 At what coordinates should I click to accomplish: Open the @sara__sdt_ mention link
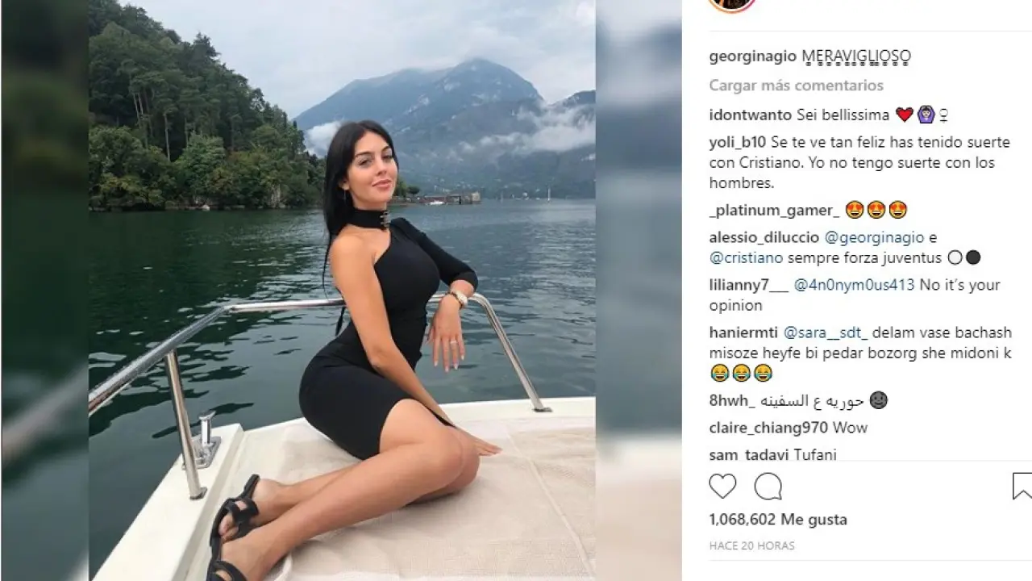820,332
